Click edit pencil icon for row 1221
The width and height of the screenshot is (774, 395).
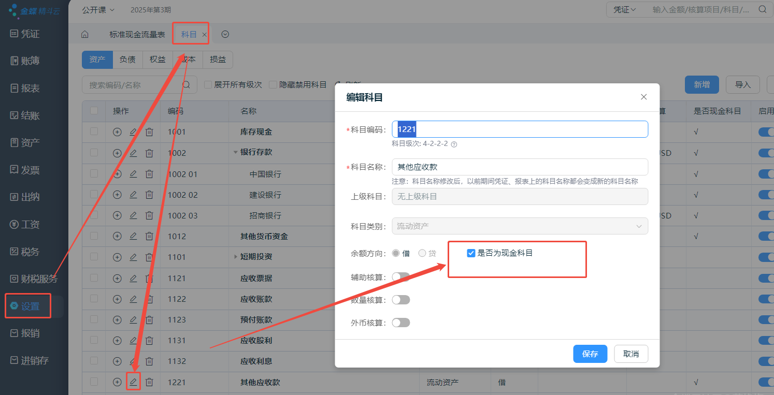133,382
